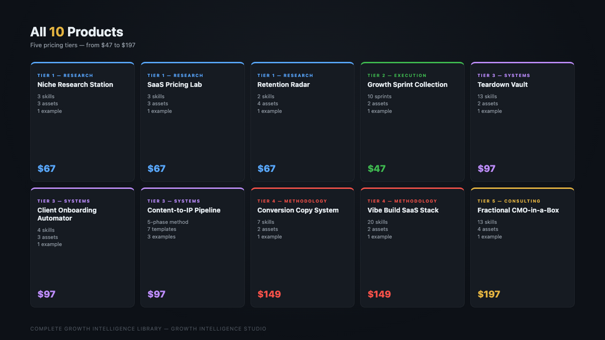Click the All 10 Products heading

coord(77,32)
